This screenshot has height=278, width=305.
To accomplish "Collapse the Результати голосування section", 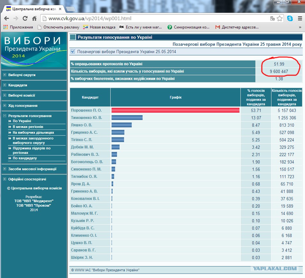I will [x=5, y=116].
